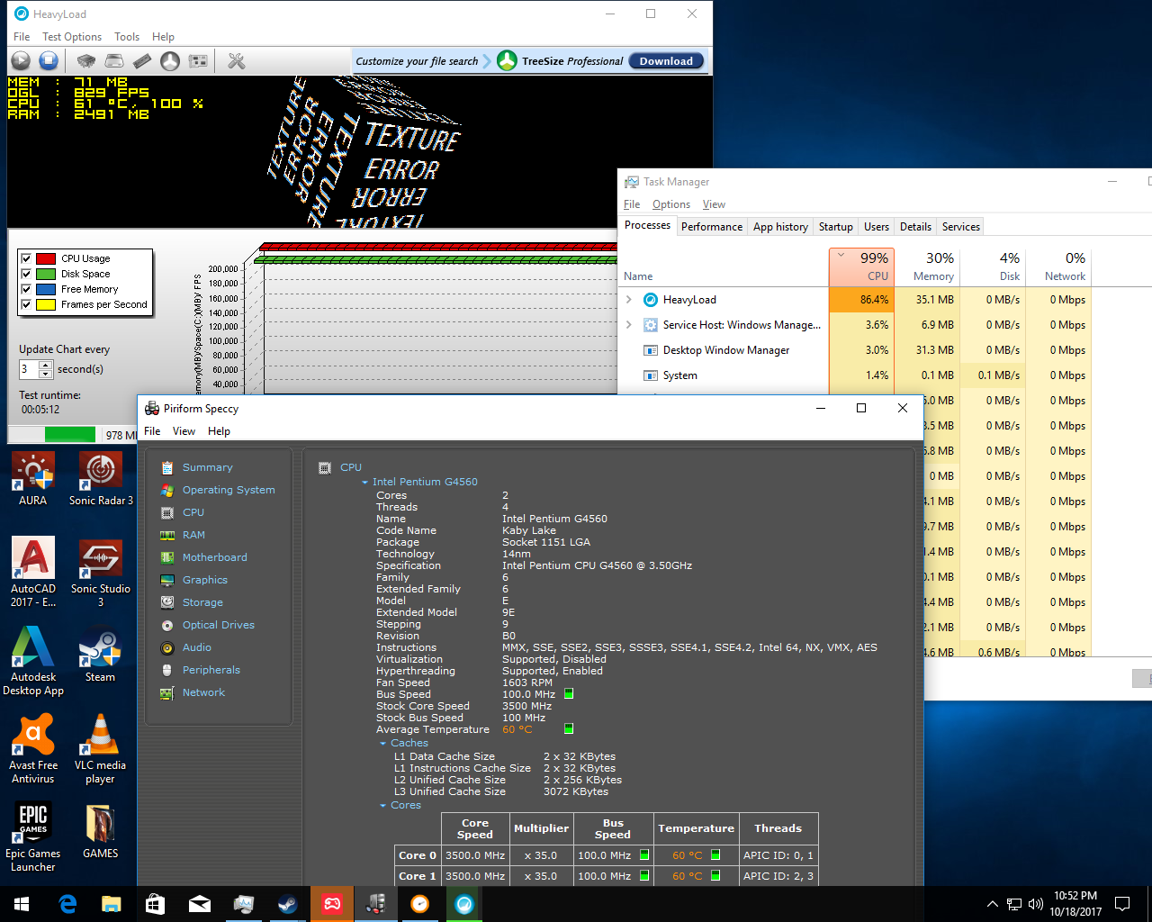The height and width of the screenshot is (922, 1152).
Task: Select the Avast Free Antivirus desktop icon
Action: click(33, 749)
